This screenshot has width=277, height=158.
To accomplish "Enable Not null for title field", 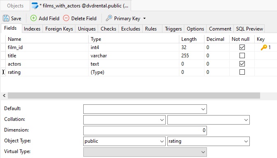I will 242,56.
